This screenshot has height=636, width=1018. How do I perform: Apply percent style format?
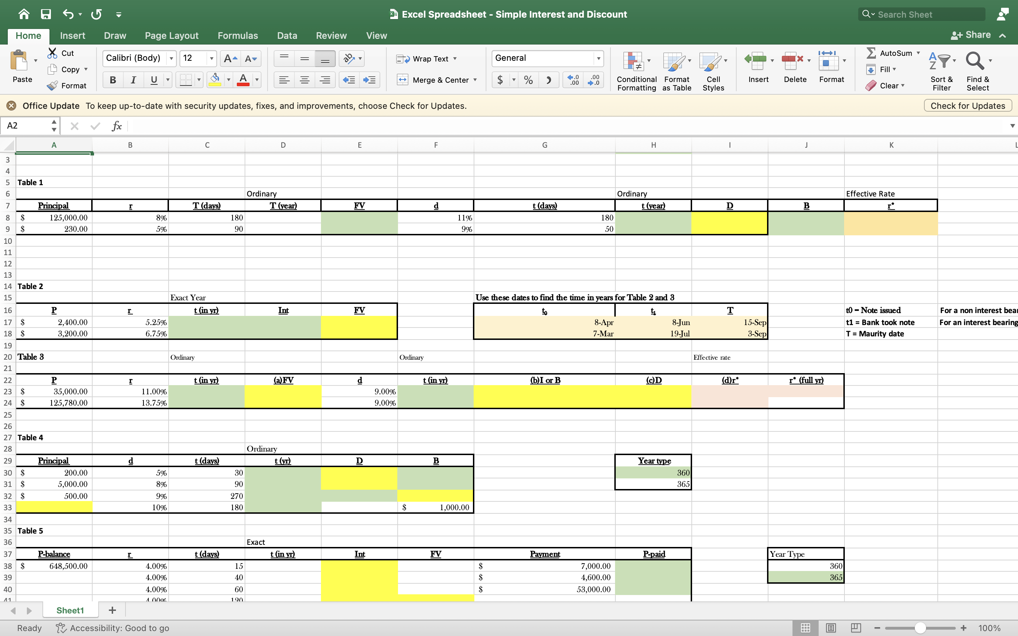pyautogui.click(x=528, y=80)
